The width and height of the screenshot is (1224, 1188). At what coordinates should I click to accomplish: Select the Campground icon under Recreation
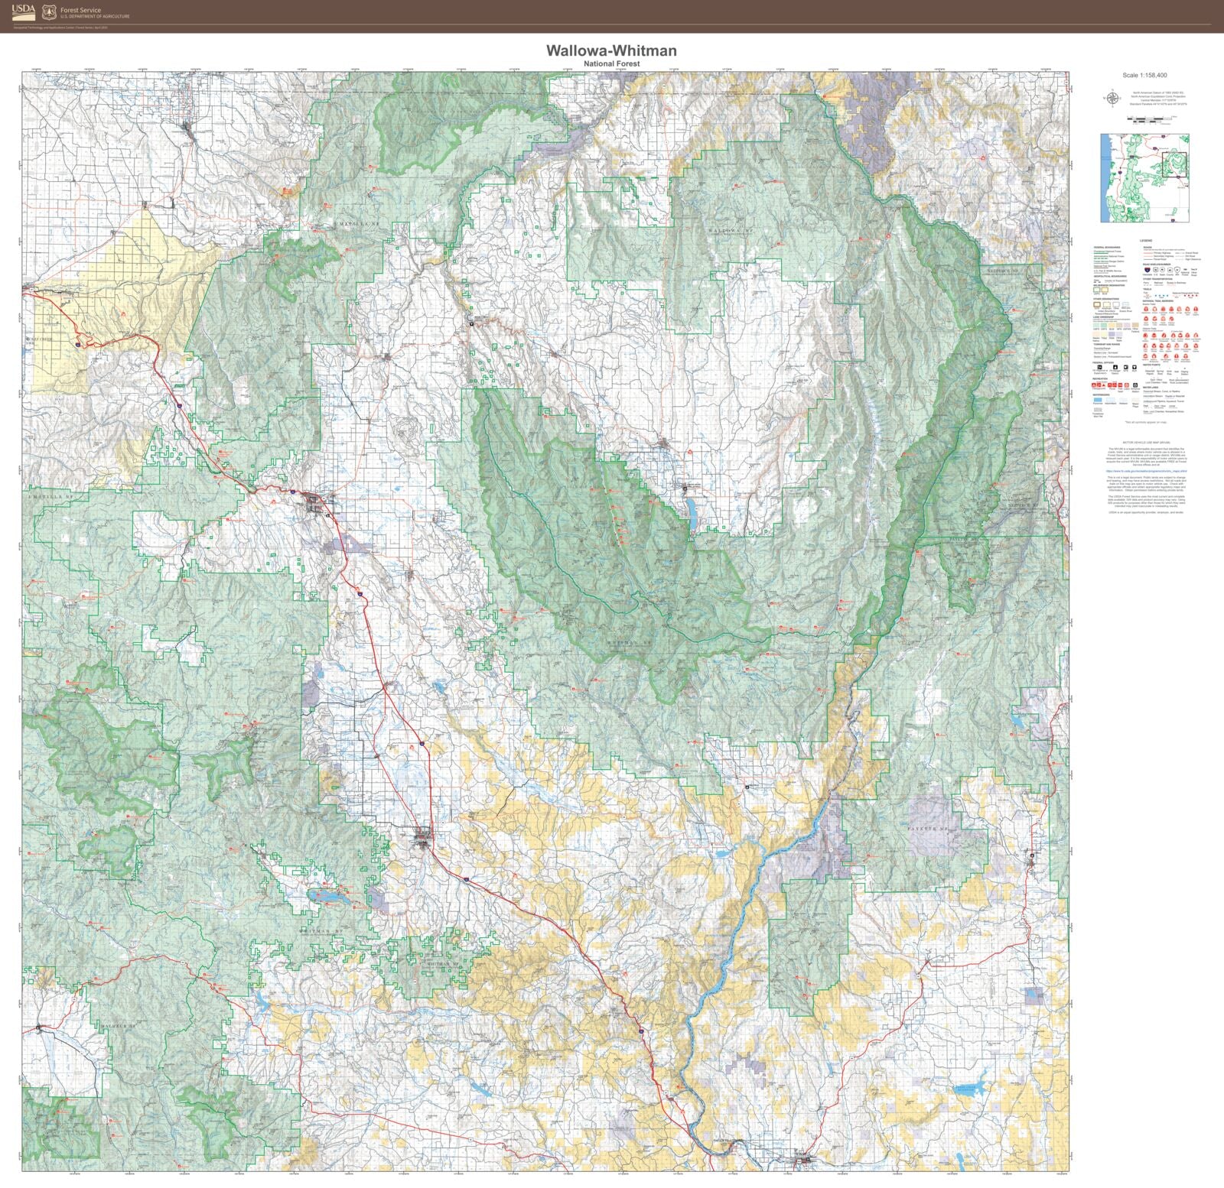click(1095, 385)
